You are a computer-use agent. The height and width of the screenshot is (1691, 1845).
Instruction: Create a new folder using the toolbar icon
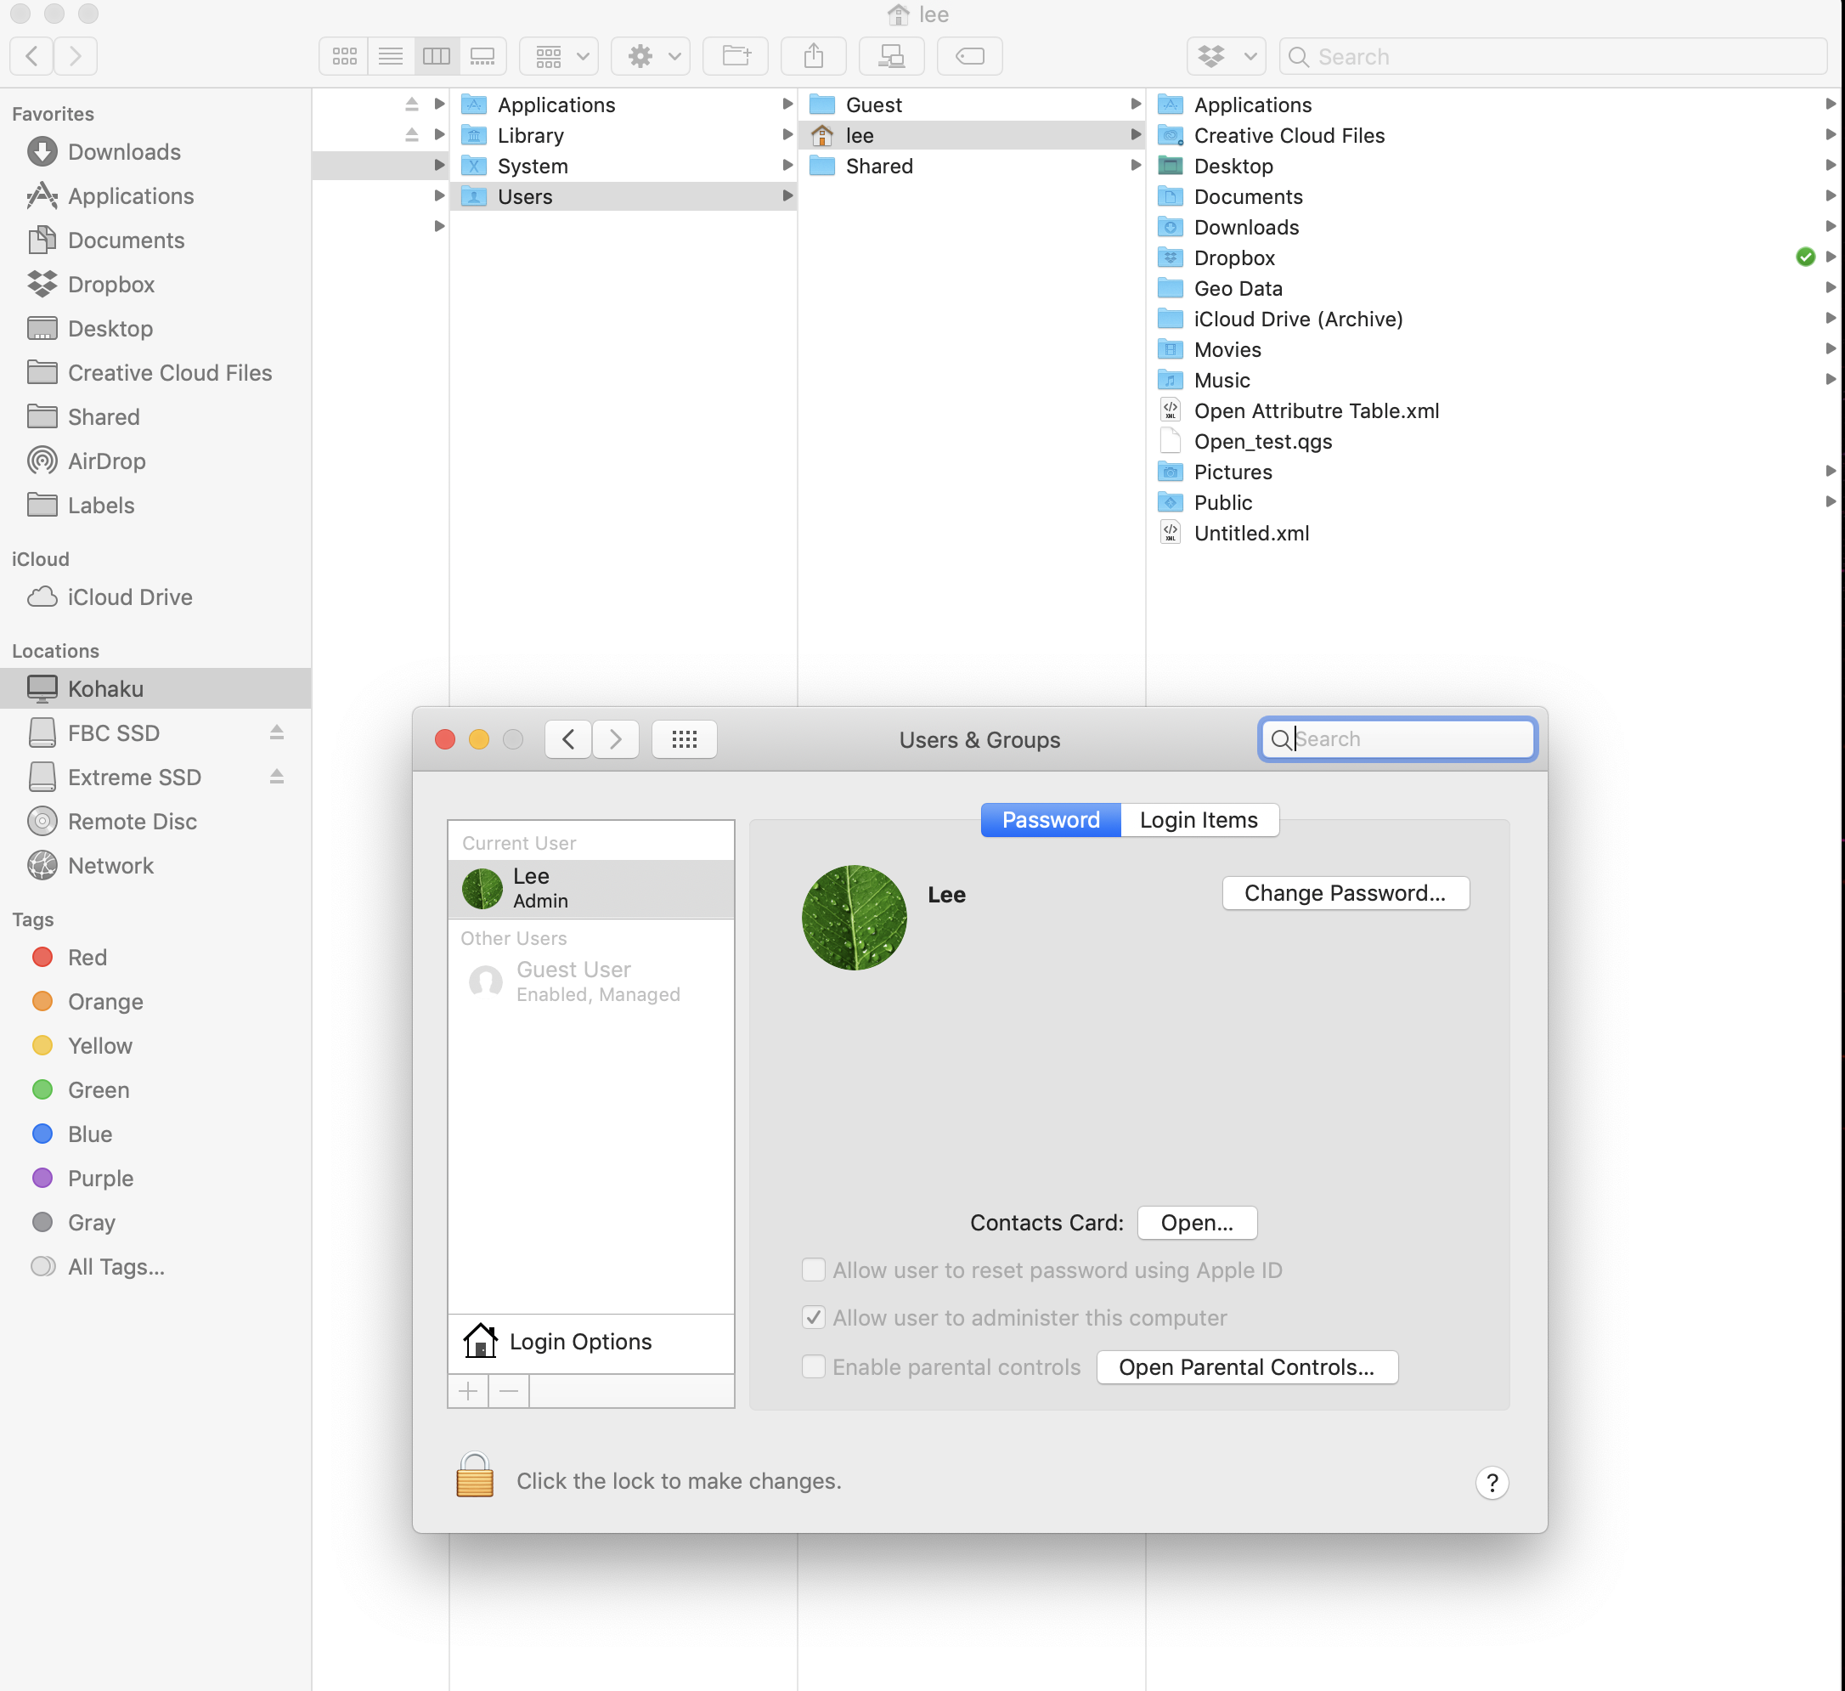coord(736,56)
